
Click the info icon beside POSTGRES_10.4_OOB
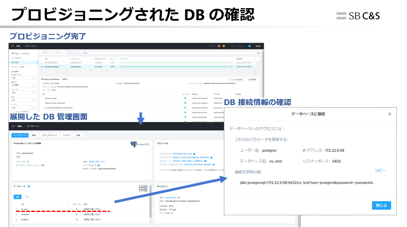(194, 154)
